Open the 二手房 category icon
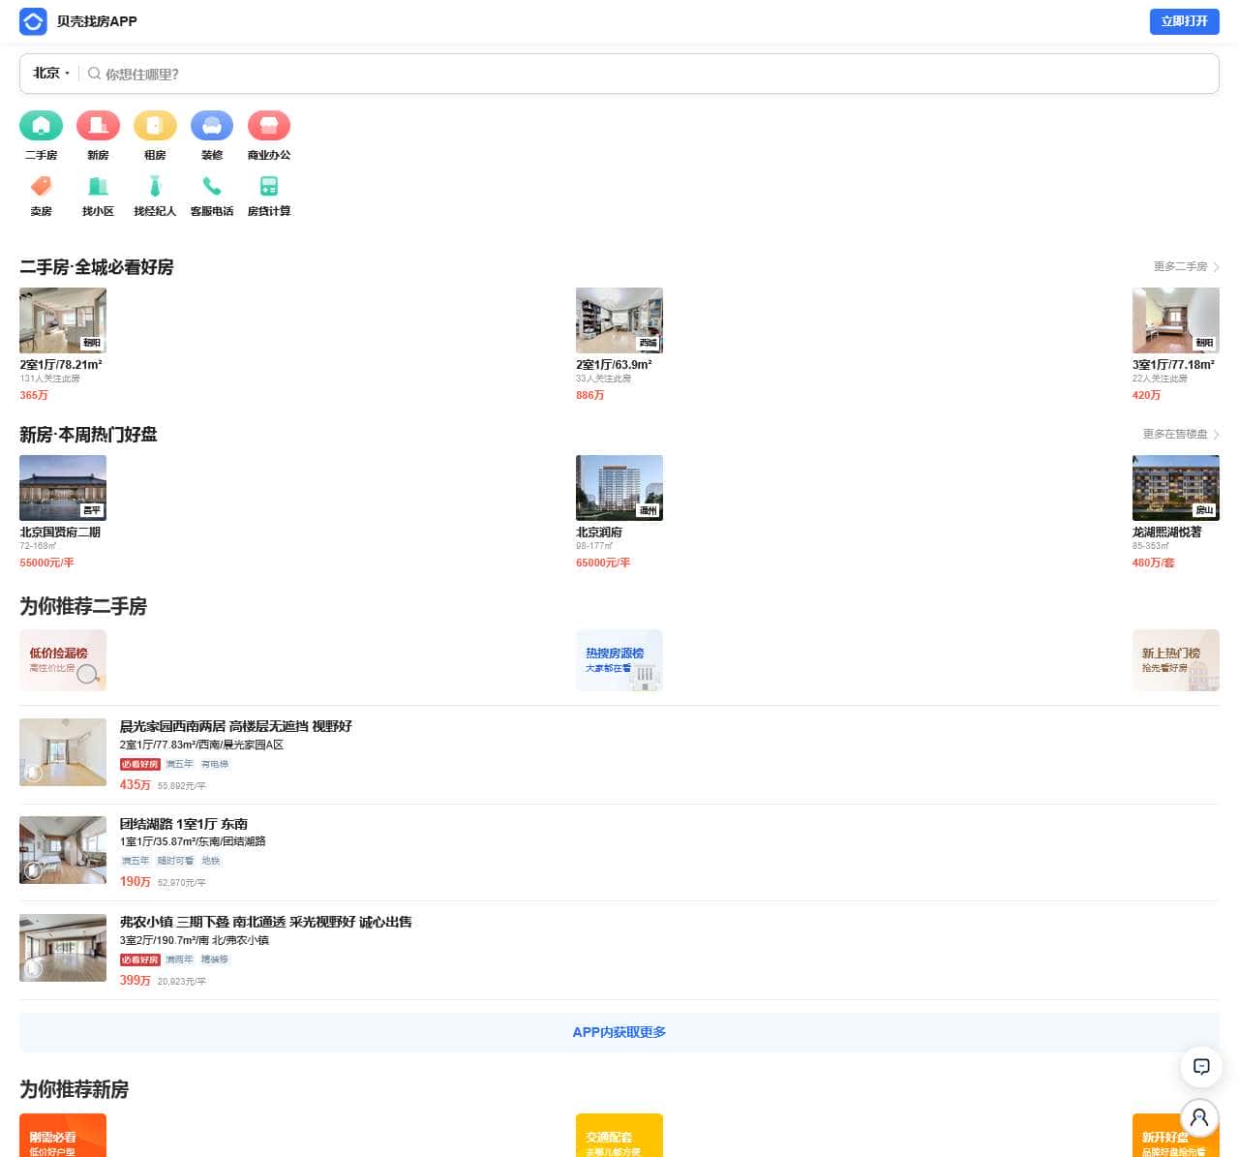 tap(41, 126)
